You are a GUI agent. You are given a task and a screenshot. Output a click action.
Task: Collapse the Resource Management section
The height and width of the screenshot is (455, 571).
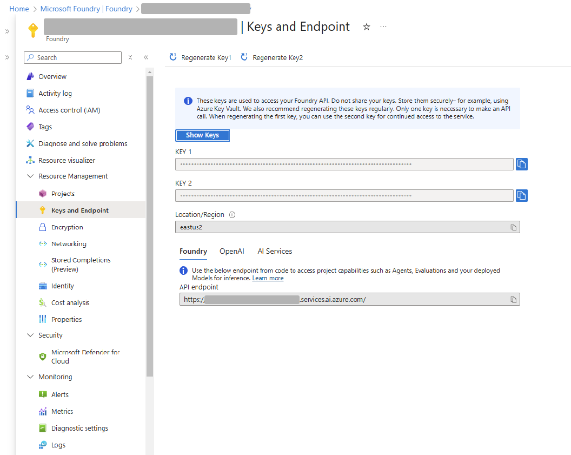click(30, 176)
